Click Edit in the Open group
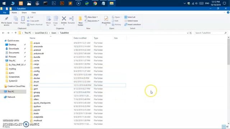Viewport: 230px width, 129px height. [x=115, y=21]
